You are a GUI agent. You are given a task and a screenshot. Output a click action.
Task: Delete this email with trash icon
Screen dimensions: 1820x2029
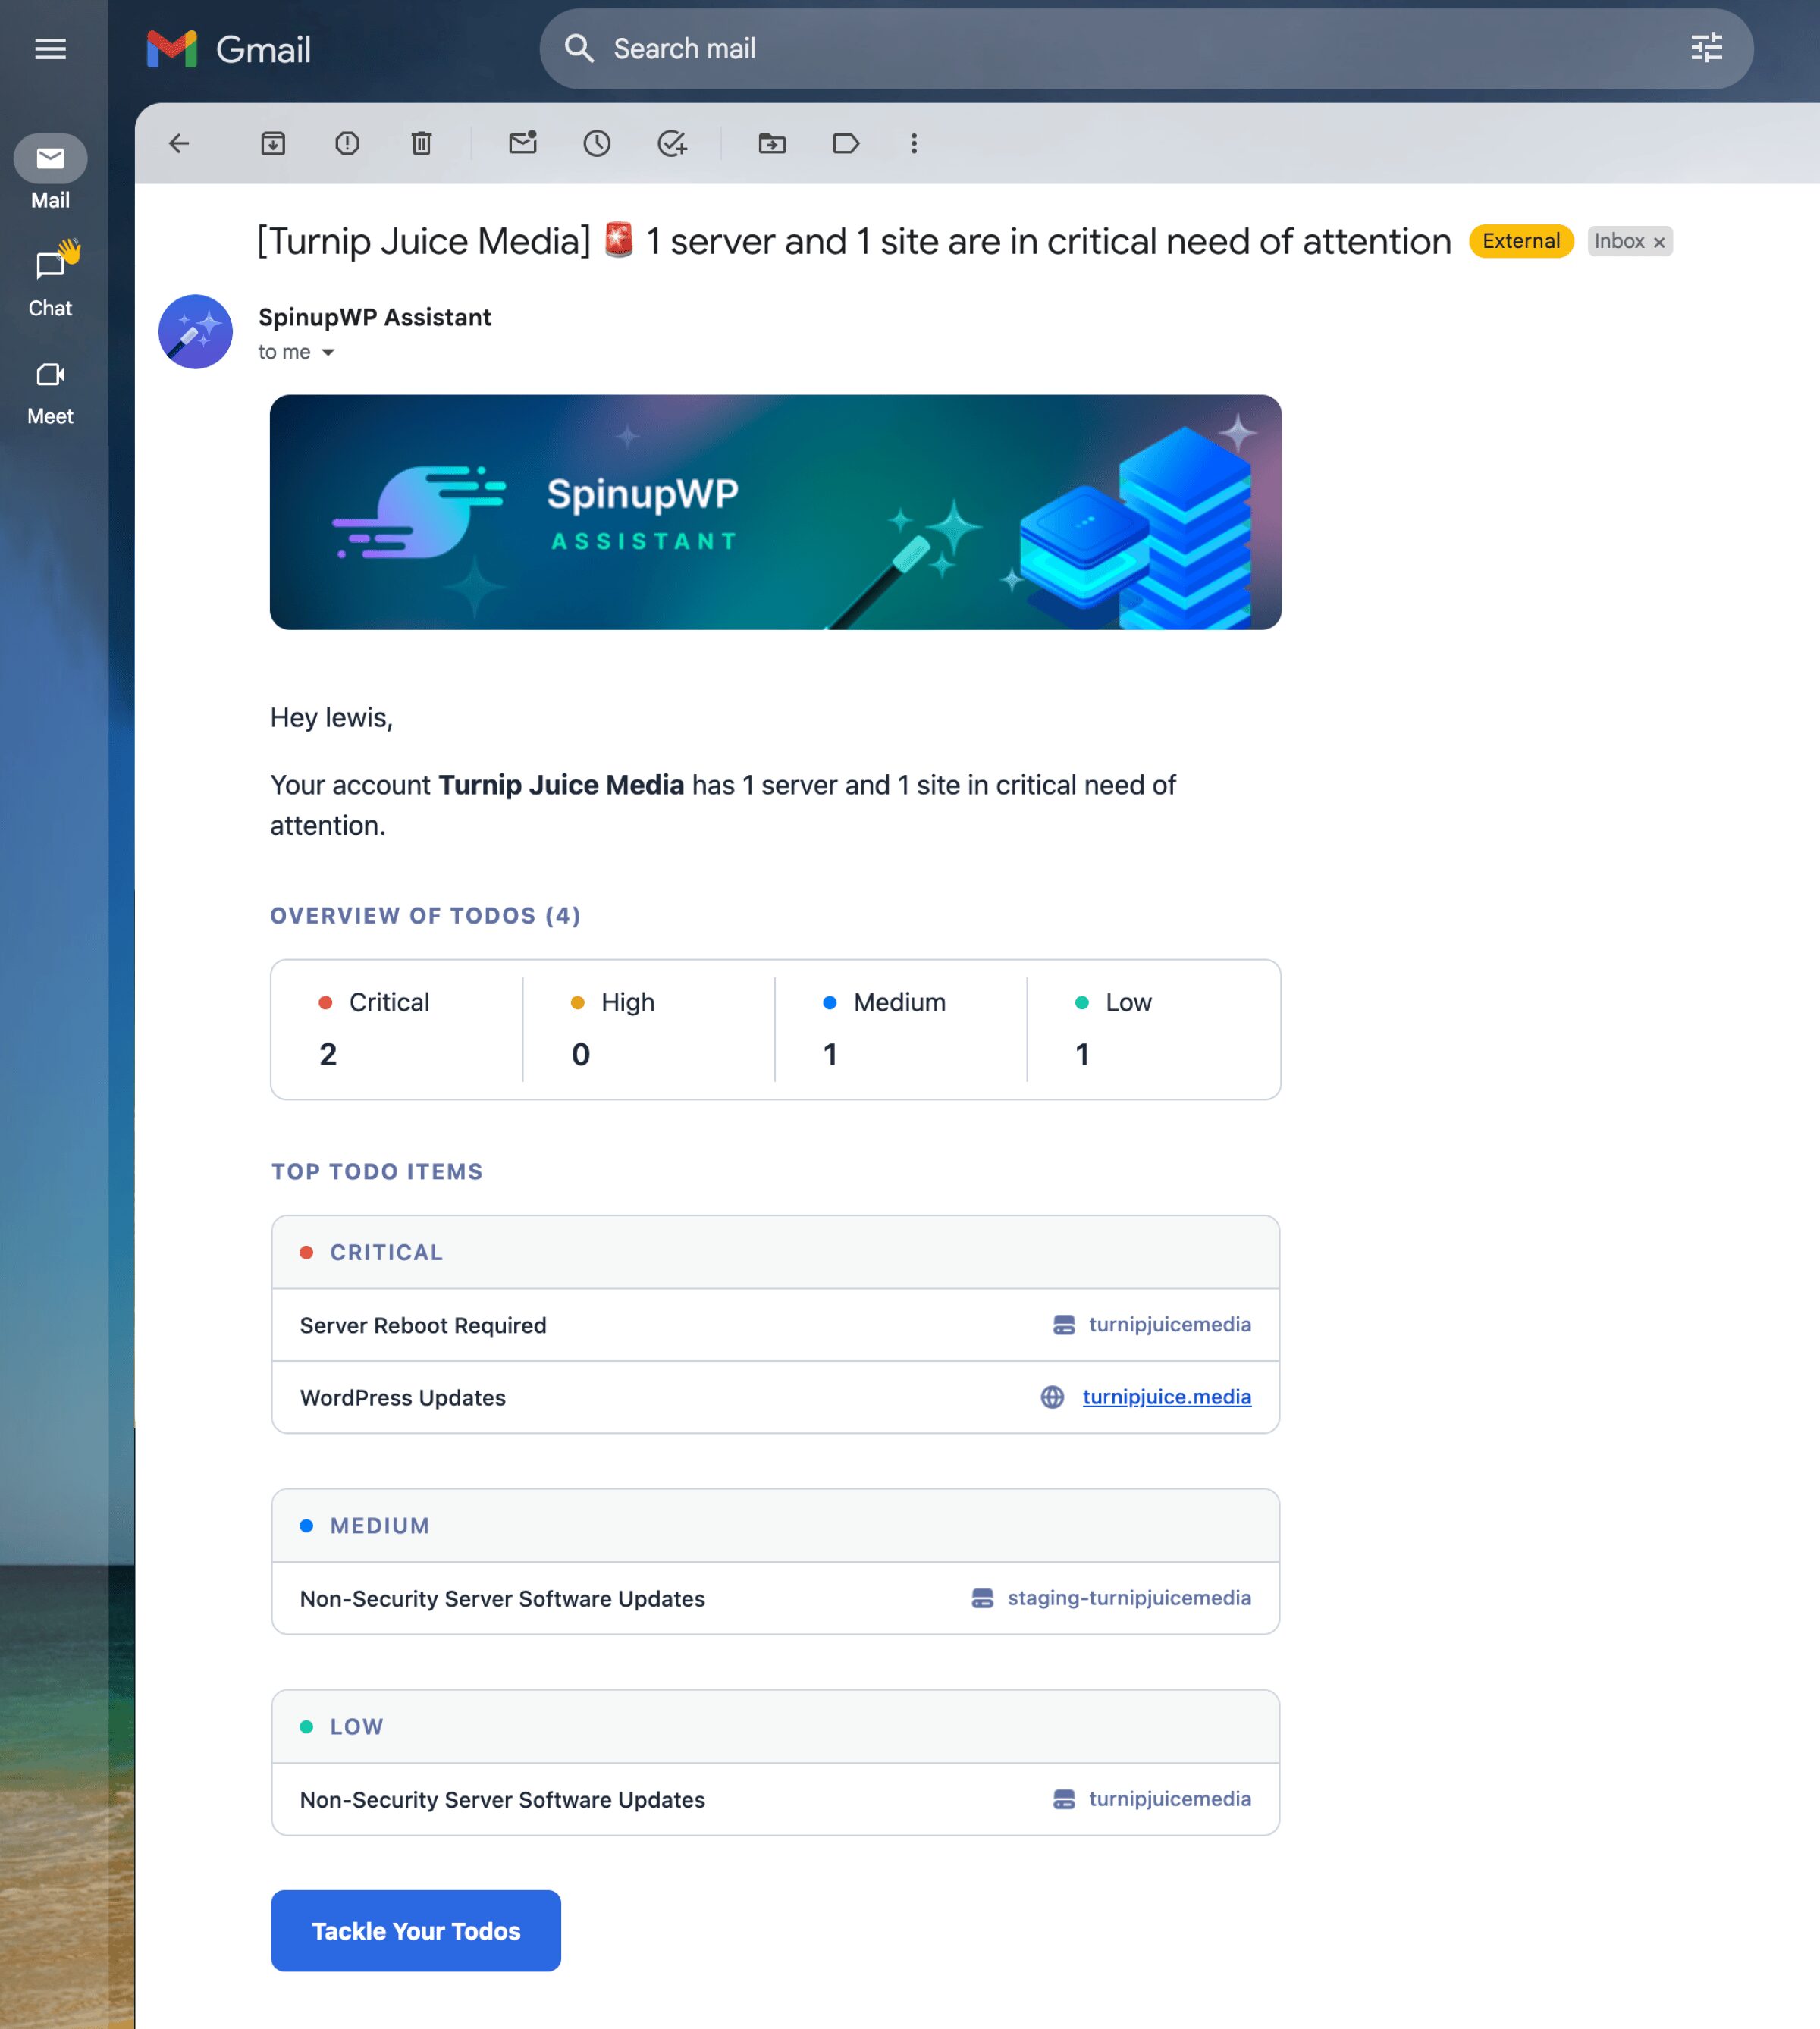[422, 144]
